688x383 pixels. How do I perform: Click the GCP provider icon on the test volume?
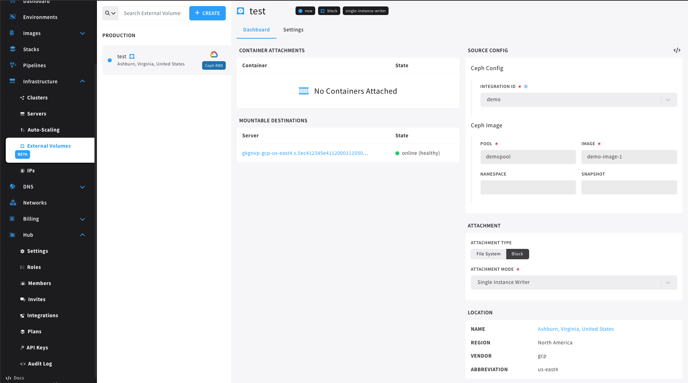[x=214, y=54]
